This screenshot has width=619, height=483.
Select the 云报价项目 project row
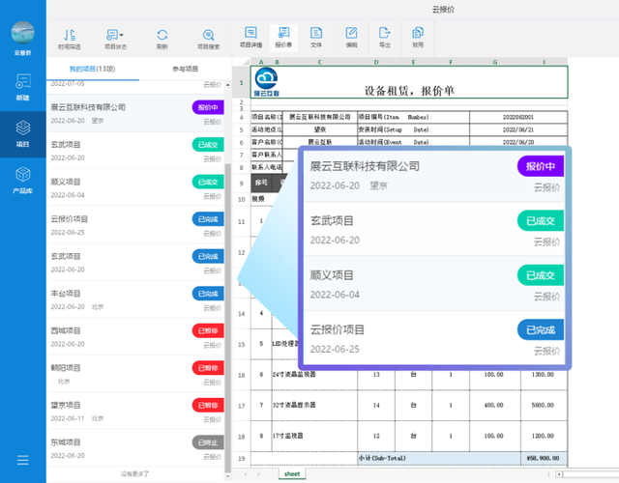(x=135, y=225)
